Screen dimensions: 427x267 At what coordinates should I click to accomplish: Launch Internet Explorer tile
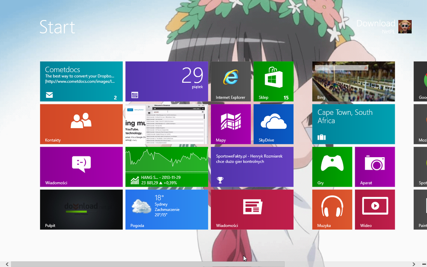[231, 81]
